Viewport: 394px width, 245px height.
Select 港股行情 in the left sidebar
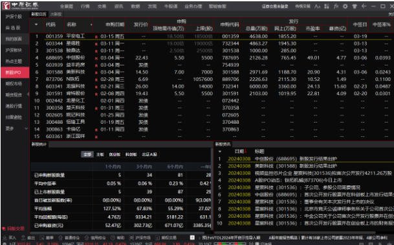click(14, 106)
